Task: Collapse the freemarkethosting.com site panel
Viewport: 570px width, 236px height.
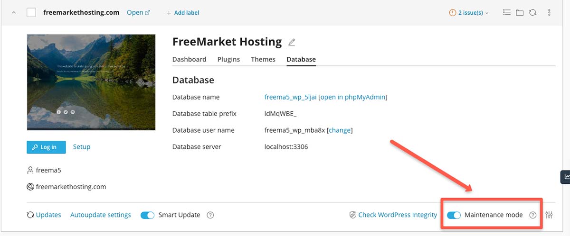Action: pyautogui.click(x=14, y=13)
